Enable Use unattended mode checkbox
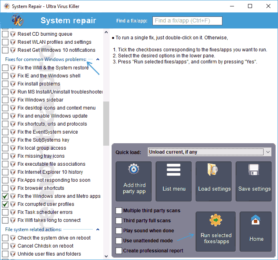 coord(119,241)
